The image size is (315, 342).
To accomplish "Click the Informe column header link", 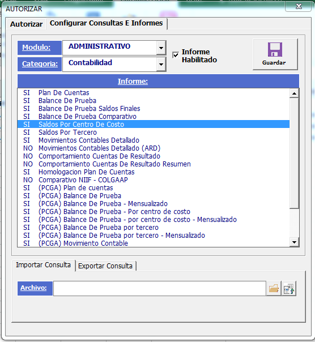I will click(133, 82).
